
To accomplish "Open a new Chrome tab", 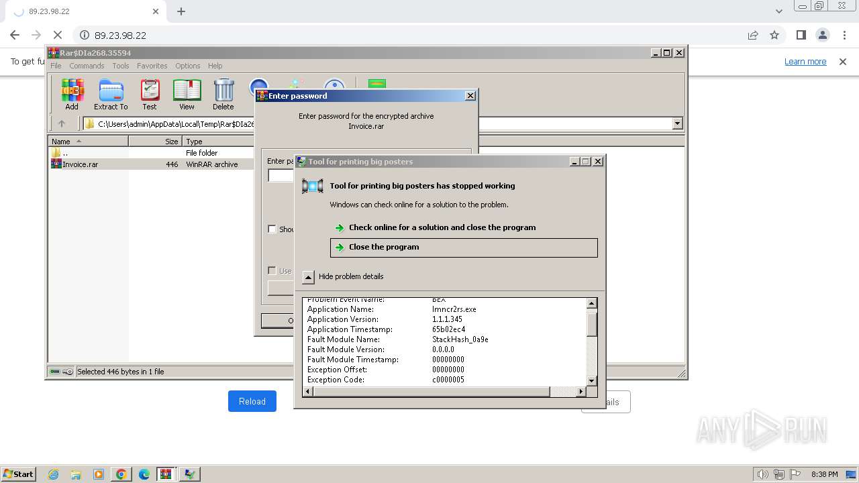I will click(181, 11).
